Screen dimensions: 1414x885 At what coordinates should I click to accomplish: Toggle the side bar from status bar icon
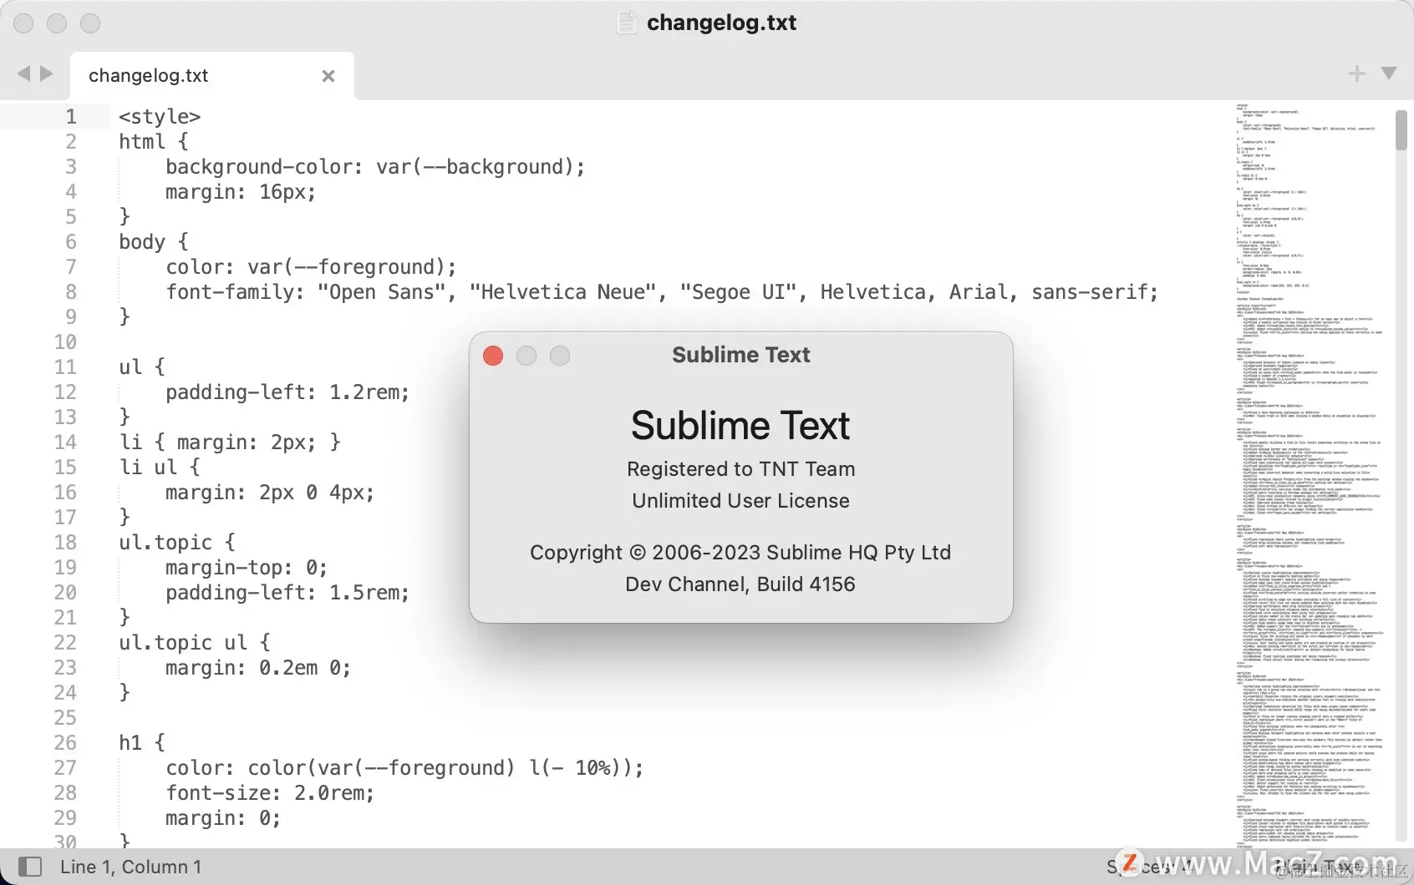click(x=30, y=867)
